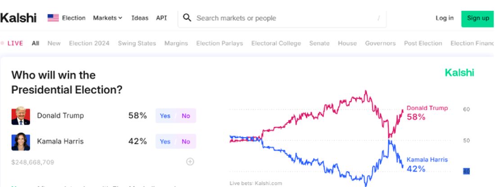The image size is (495, 187).
Task: Focus the Search markets or people field
Action: tap(282, 18)
